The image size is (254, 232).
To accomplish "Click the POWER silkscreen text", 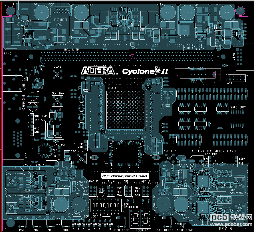I will click(61, 20).
